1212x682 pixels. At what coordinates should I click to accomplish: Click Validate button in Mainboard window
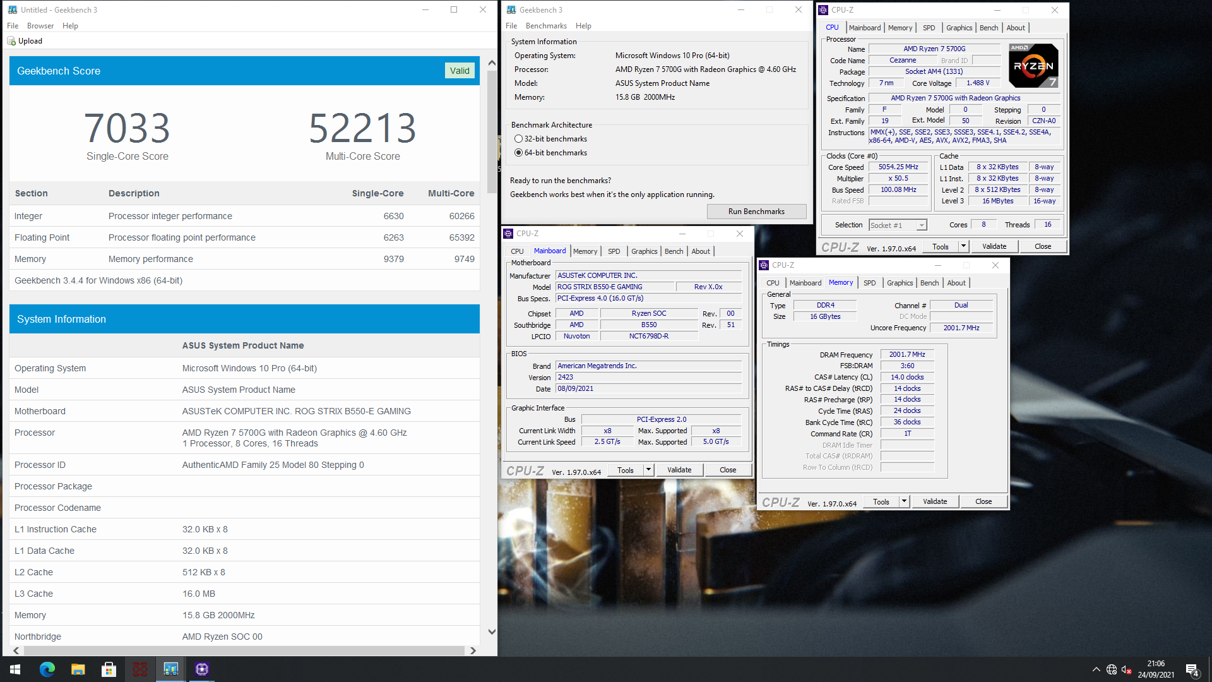pyautogui.click(x=679, y=470)
